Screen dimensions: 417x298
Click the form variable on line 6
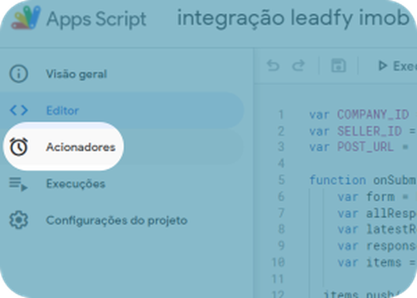381,197
